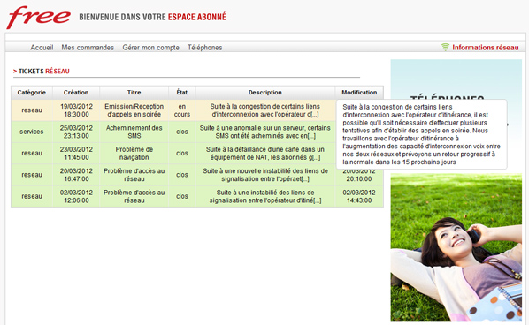Image resolution: width=529 pixels, height=325 pixels.
Task: Click creation date 19/03/2012 18:30:00
Action: pos(76,110)
